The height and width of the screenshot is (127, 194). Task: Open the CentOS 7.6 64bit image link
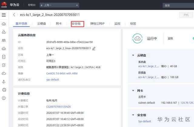pos(62,73)
